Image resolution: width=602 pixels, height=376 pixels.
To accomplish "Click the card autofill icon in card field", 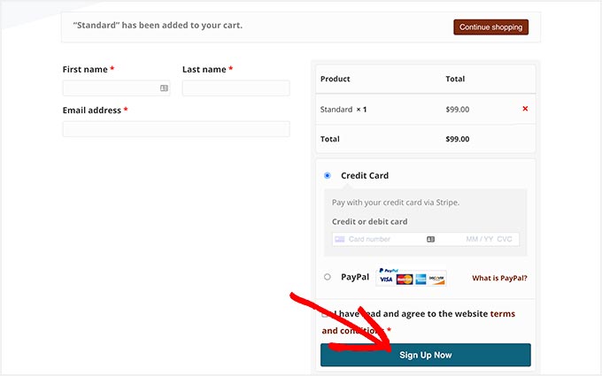I will pos(430,239).
